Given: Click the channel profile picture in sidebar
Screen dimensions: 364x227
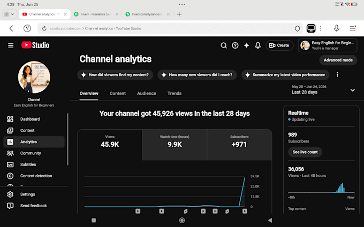Looking at the screenshot, I should pos(34,77).
